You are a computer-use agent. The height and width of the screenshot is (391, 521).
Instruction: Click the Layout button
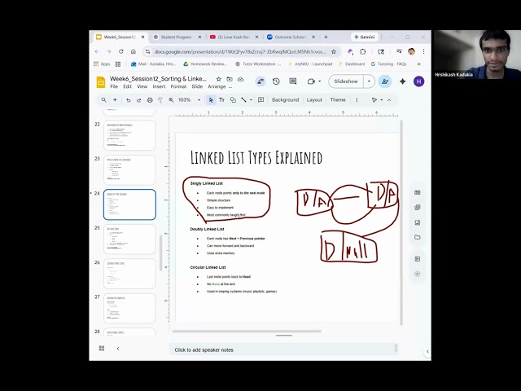tap(314, 99)
